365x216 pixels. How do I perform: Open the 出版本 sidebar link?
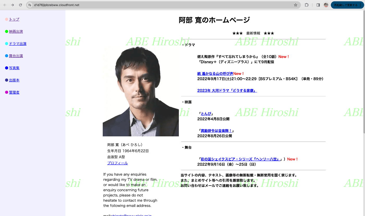coord(14,80)
